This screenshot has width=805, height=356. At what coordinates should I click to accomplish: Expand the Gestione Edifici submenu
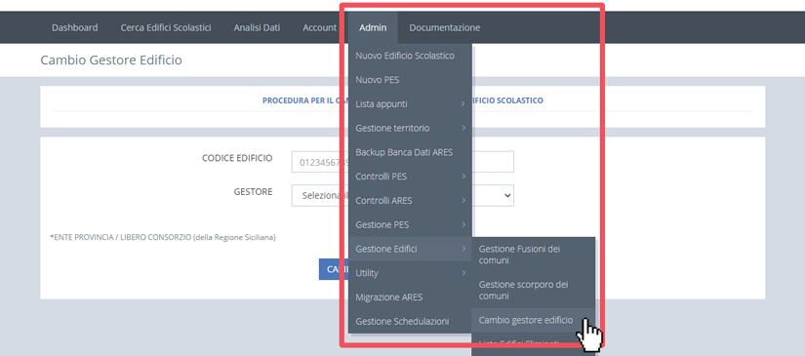409,249
